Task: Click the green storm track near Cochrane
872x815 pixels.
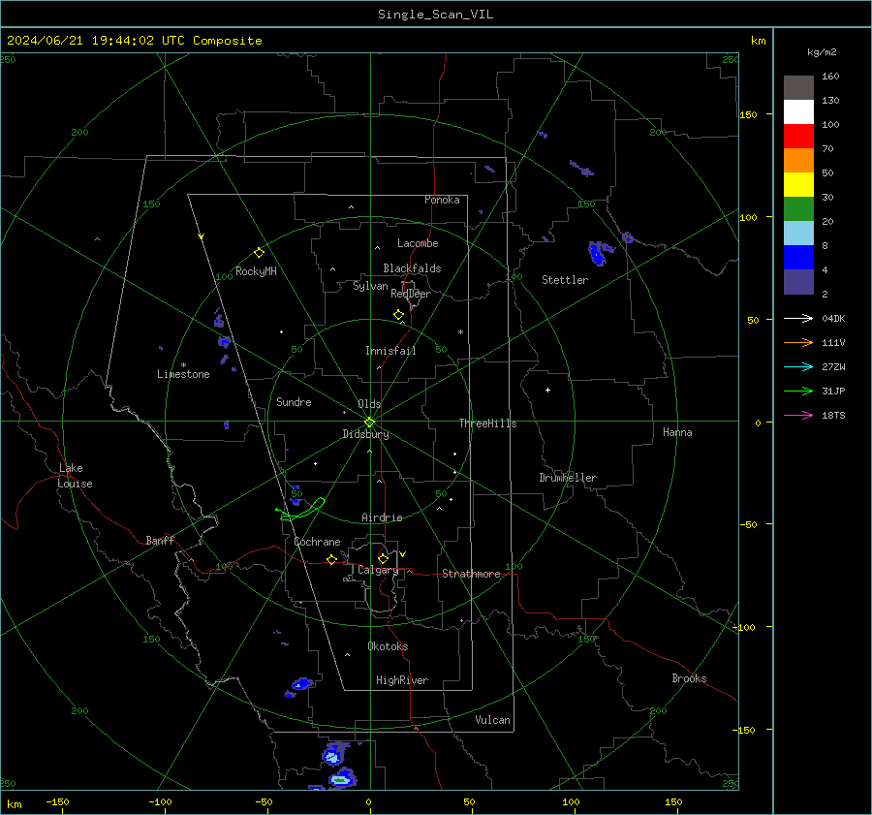Action: (301, 510)
